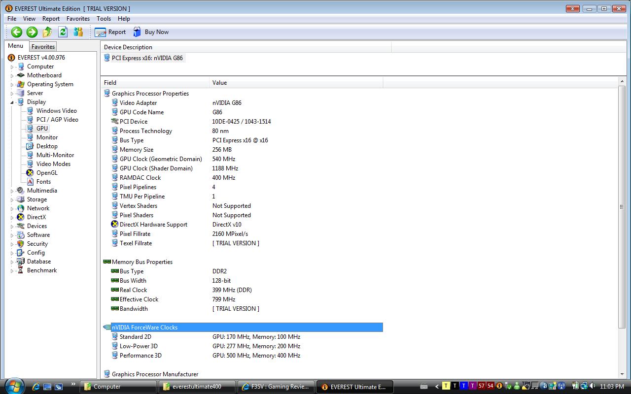This screenshot has height=394, width=631.
Task: Switch to the F3SV Gaming Review taskbar window
Action: (275, 387)
